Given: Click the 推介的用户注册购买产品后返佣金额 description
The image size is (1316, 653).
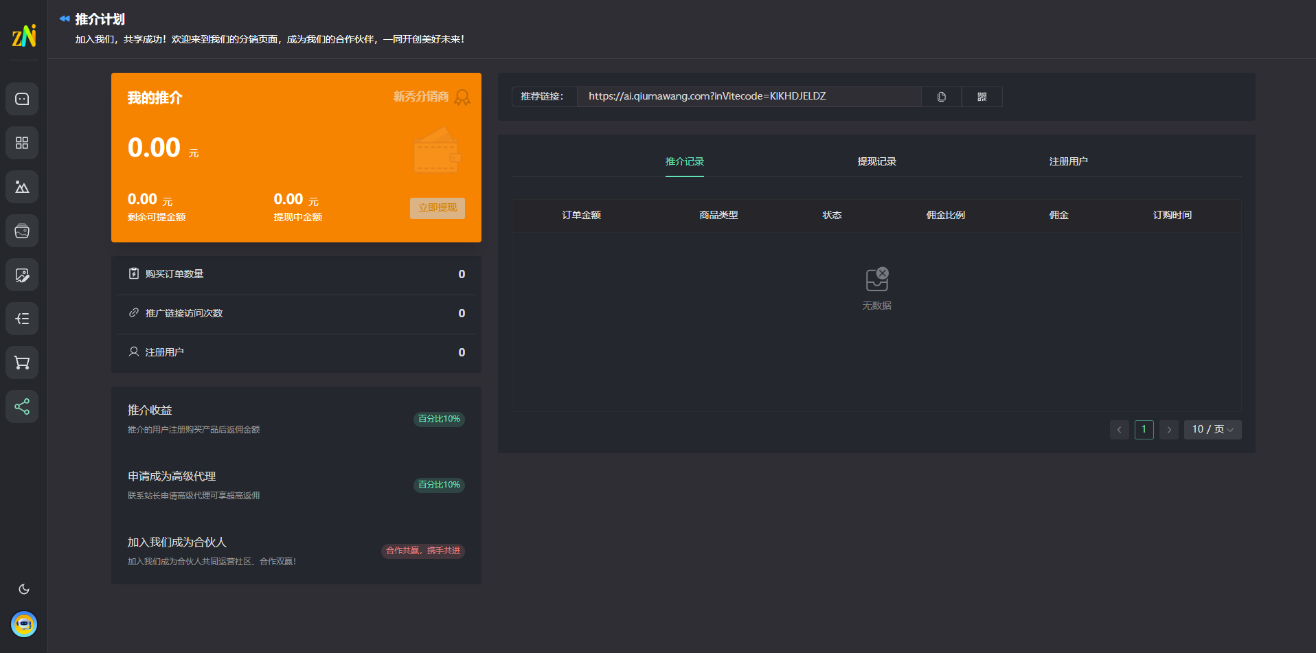Looking at the screenshot, I should point(194,430).
